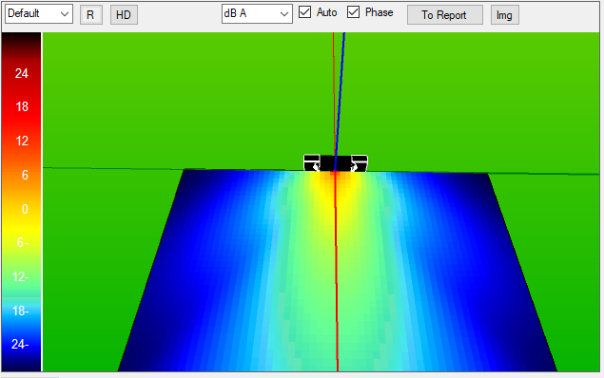This screenshot has height=378, width=604.
Task: Click the scale label 24 at top
Action: pos(22,73)
